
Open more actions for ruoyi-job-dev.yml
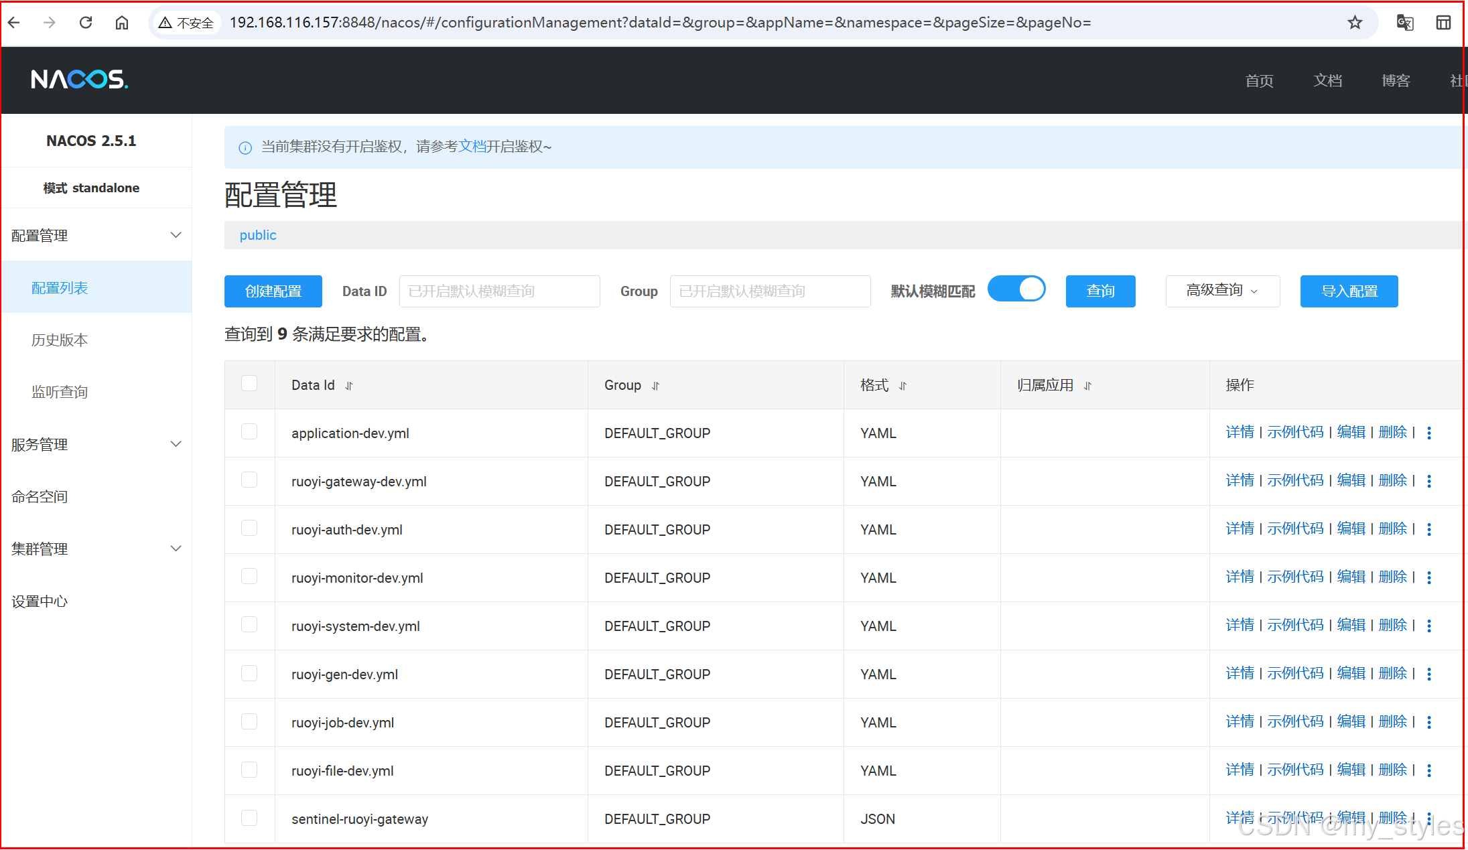pyautogui.click(x=1429, y=723)
